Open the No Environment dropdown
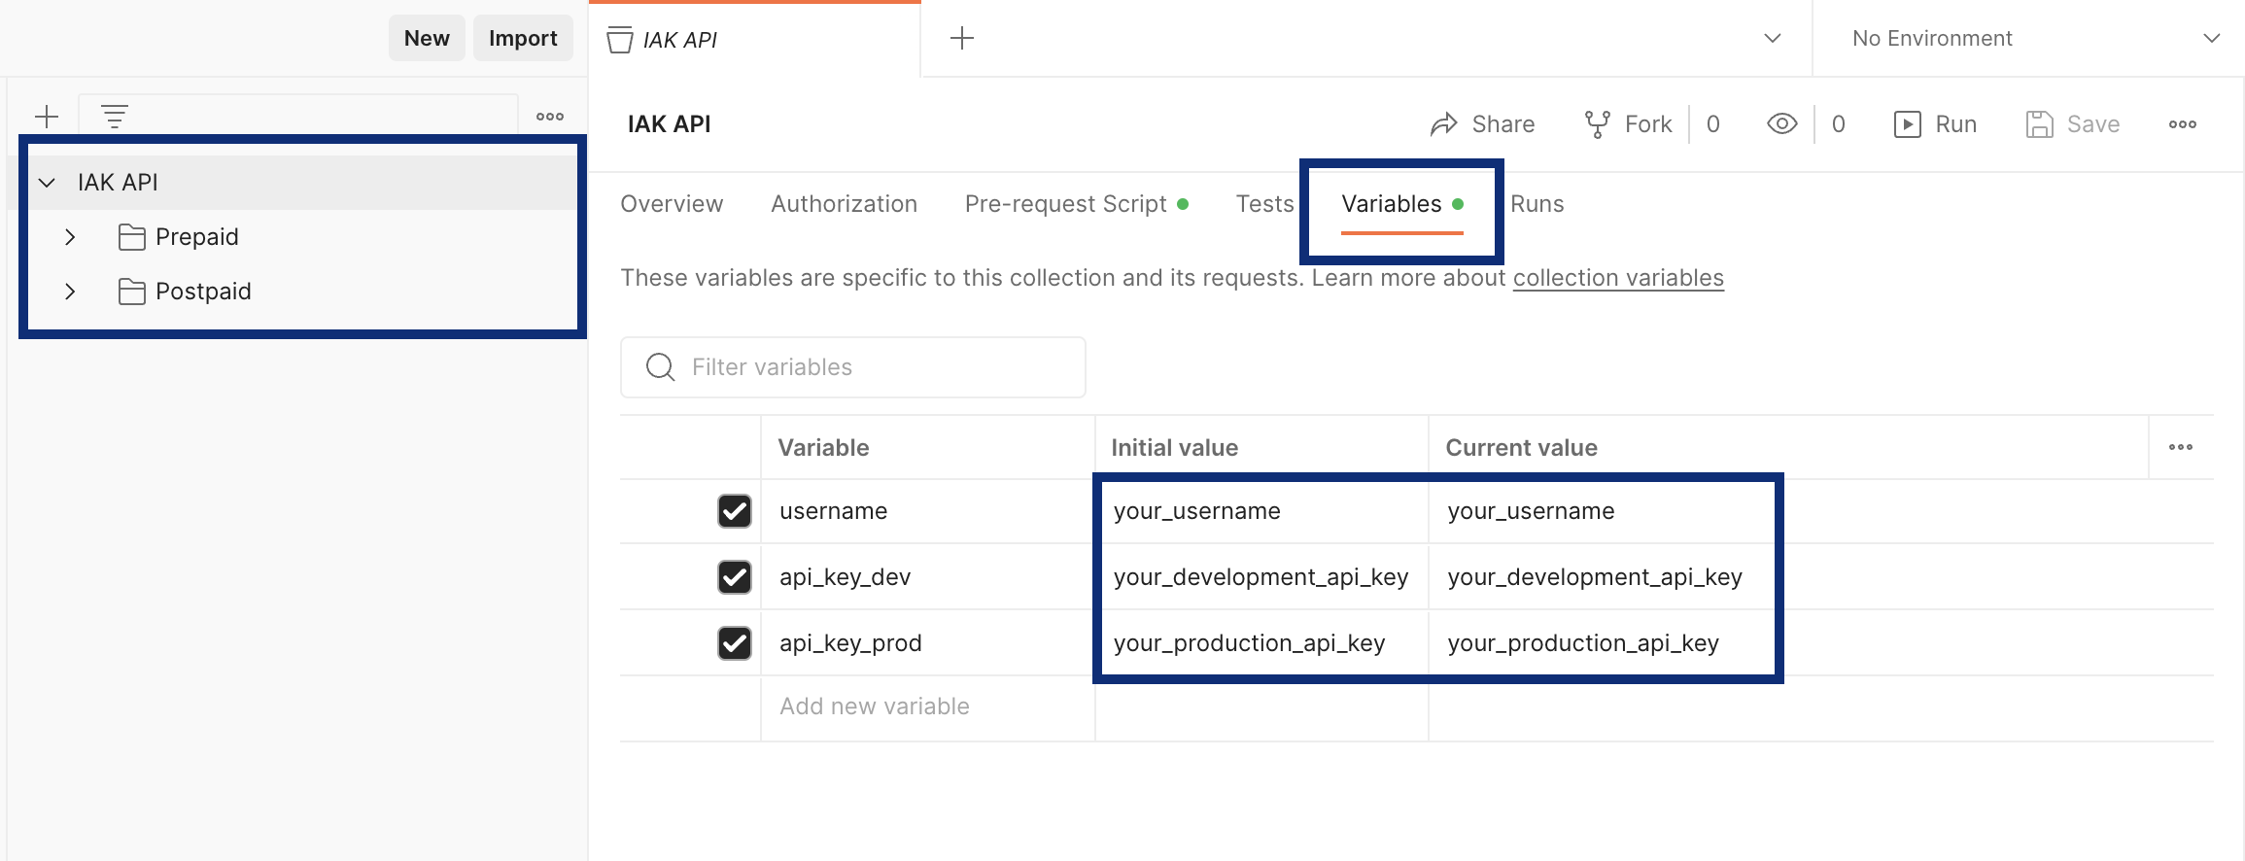The image size is (2245, 861). (2030, 38)
